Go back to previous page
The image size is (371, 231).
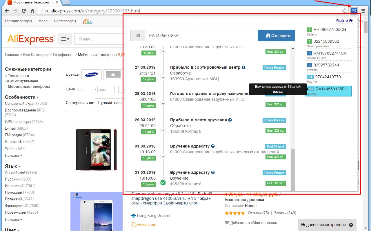(7, 11)
